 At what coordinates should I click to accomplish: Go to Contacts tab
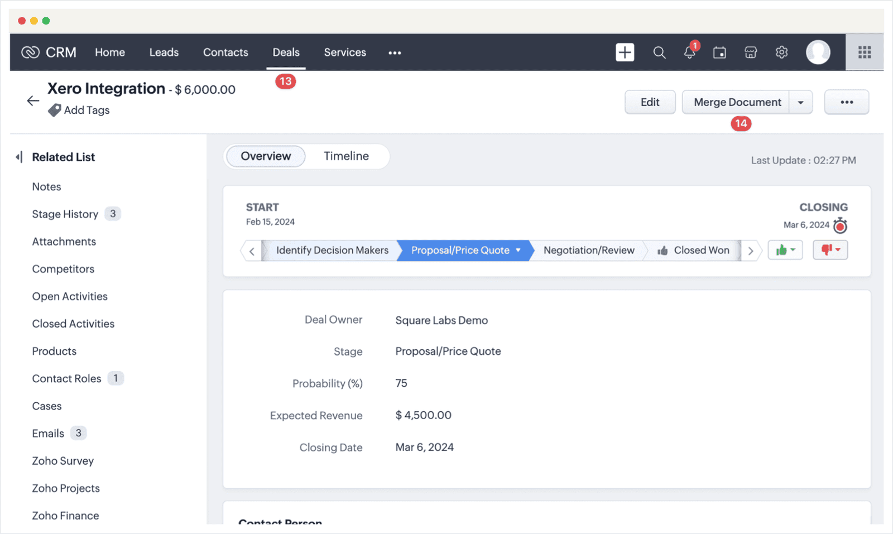pyautogui.click(x=225, y=52)
